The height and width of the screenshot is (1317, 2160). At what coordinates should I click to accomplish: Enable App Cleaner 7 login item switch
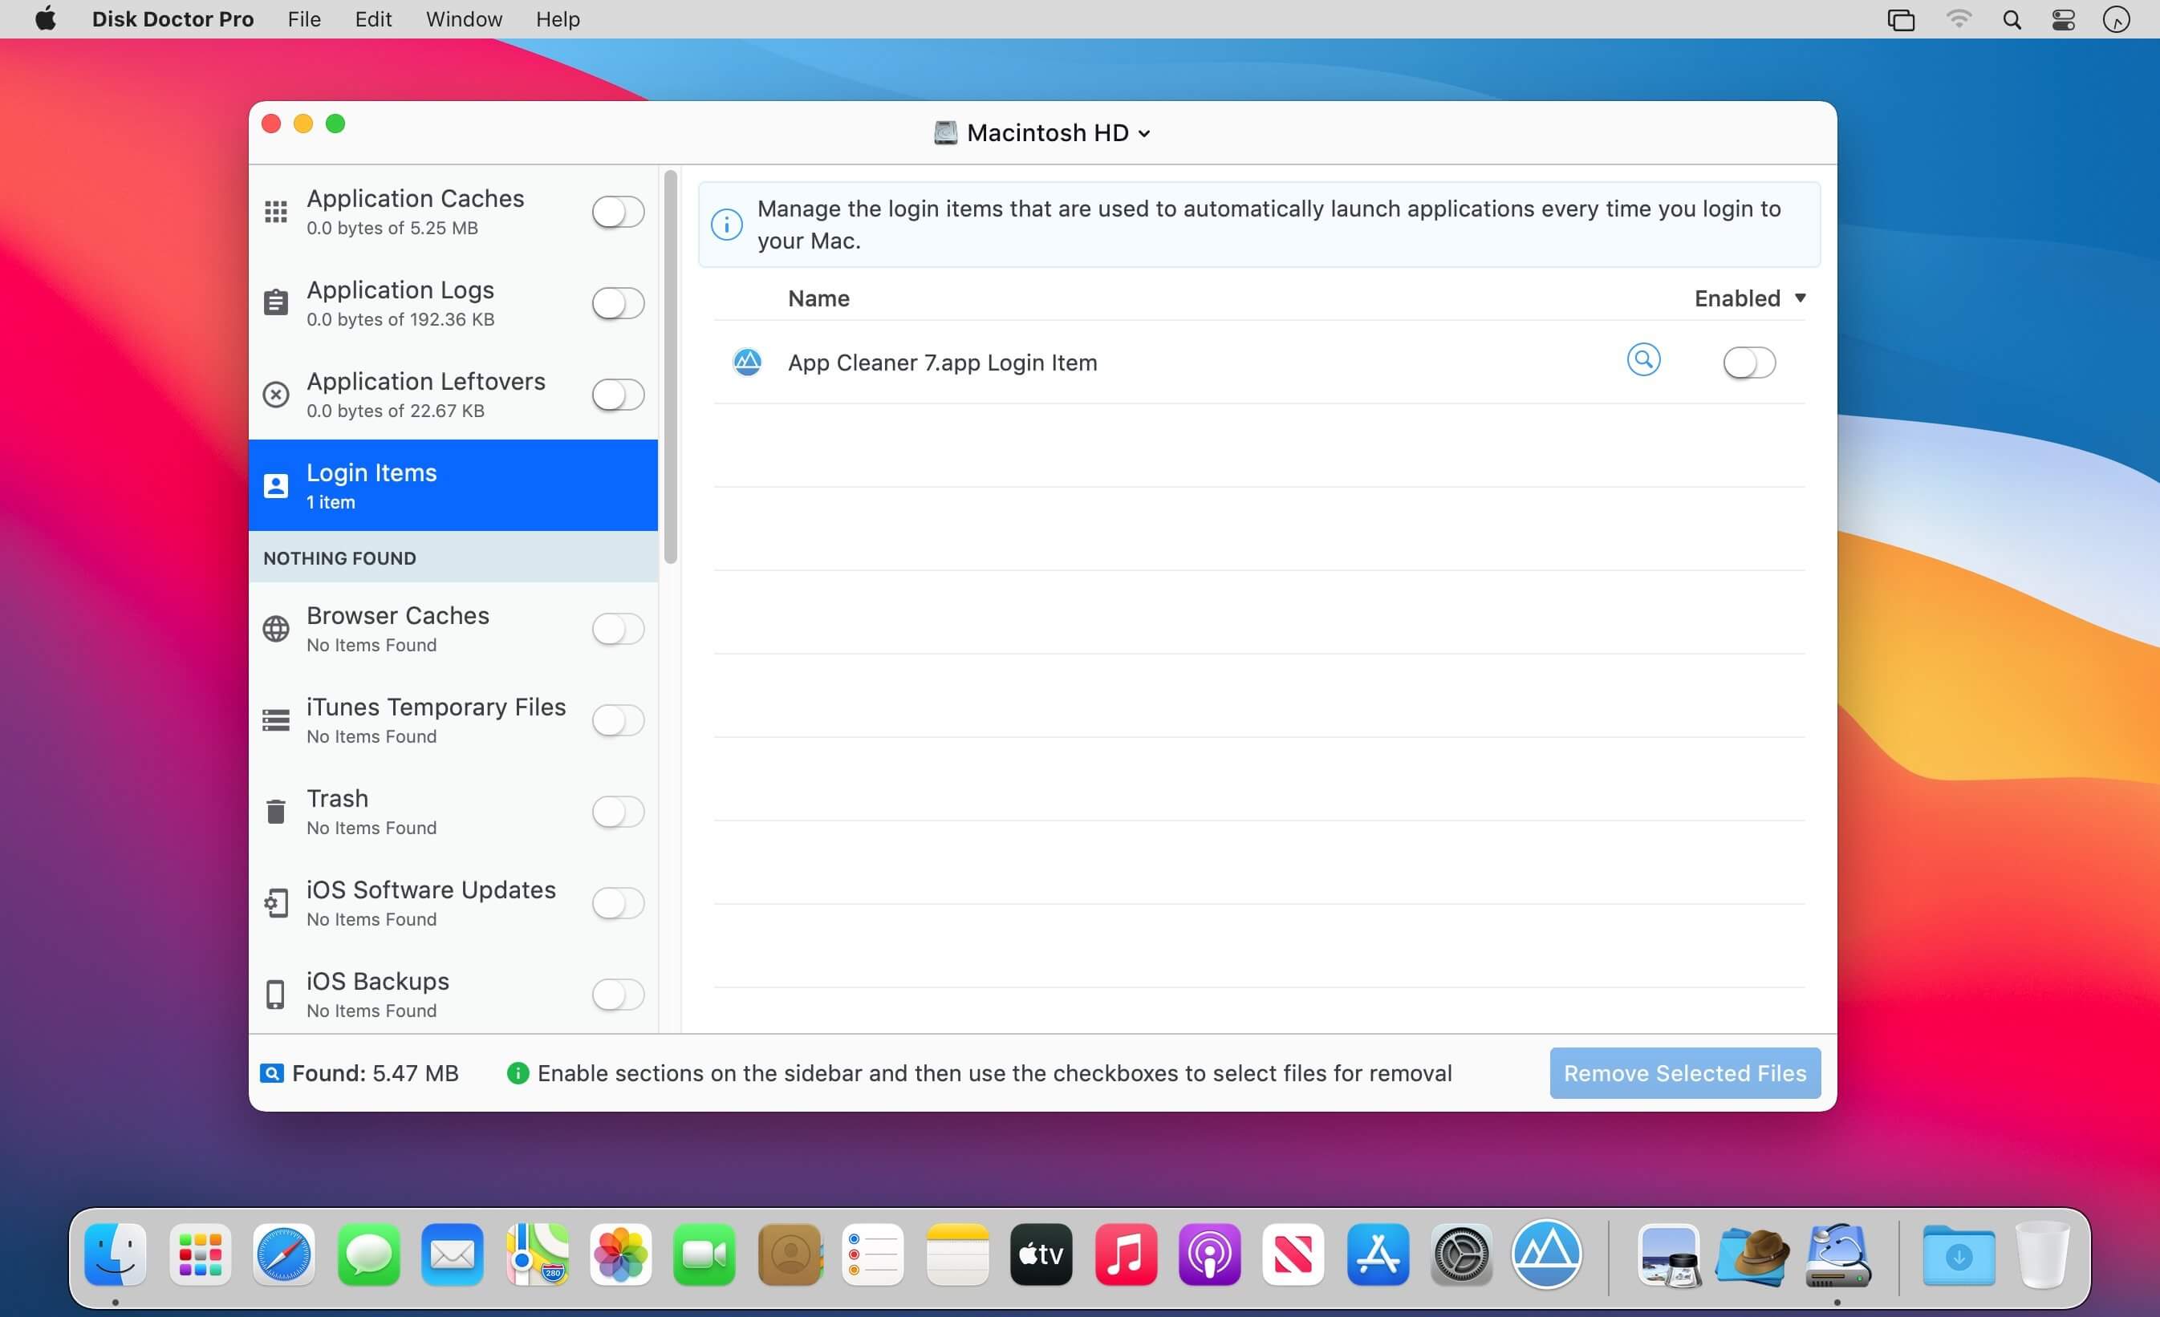tap(1748, 362)
